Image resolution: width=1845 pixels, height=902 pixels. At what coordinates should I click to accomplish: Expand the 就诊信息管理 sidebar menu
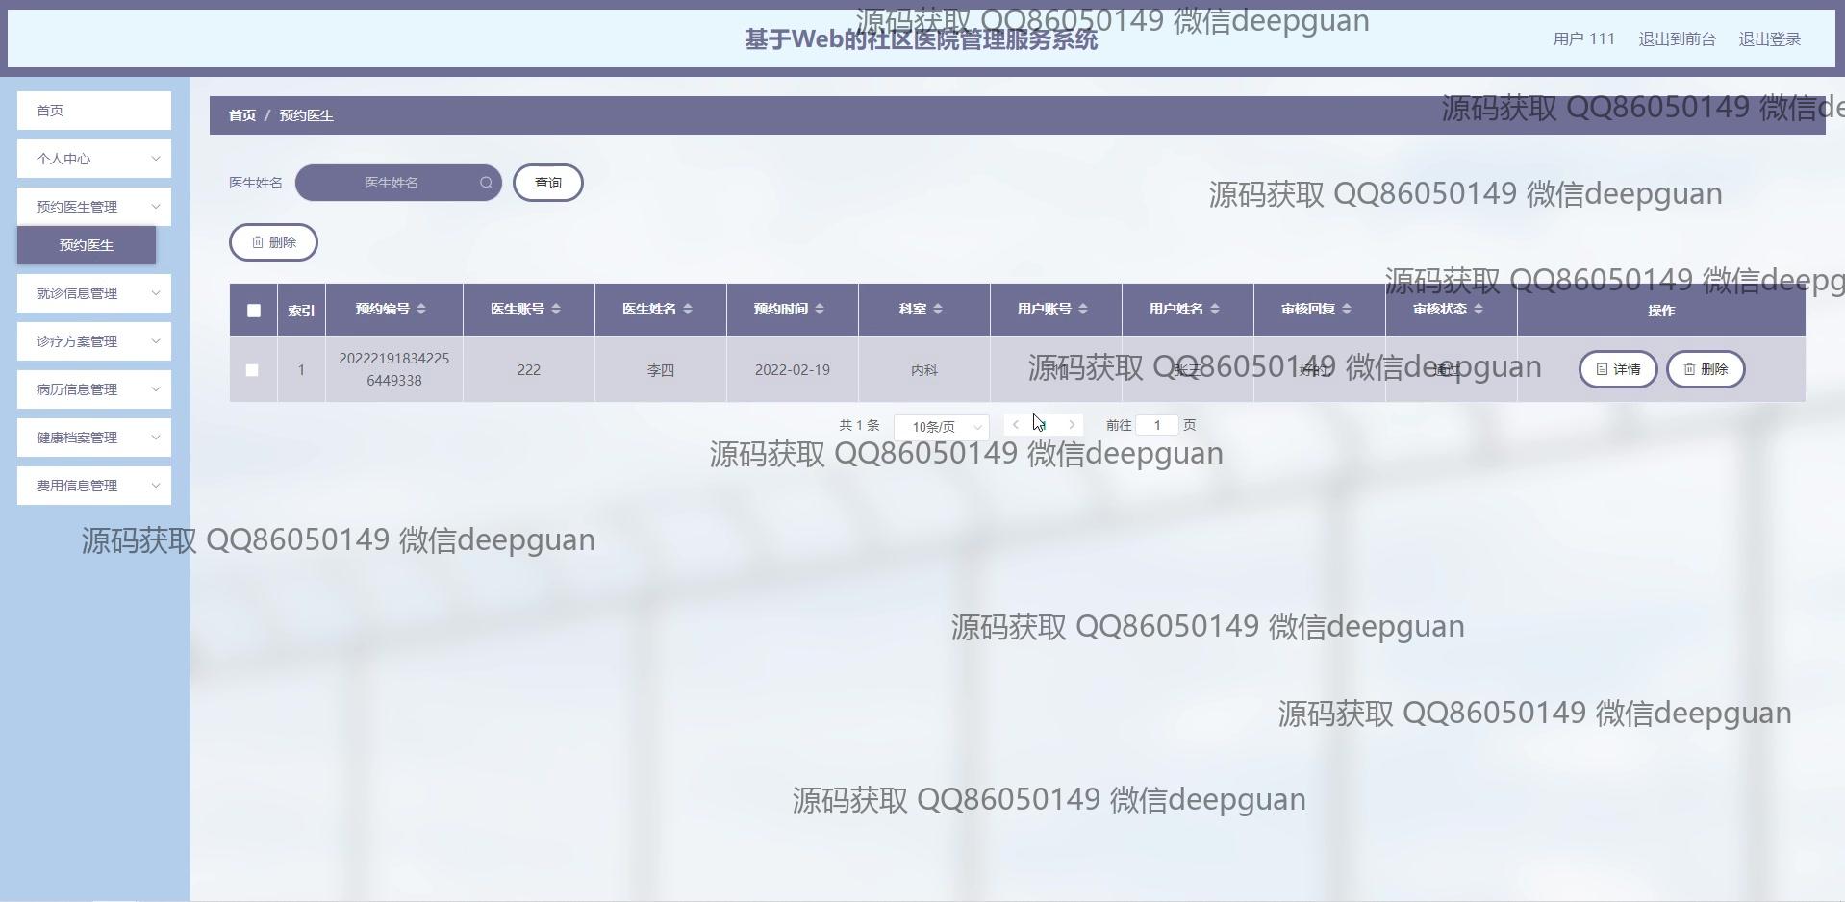click(x=94, y=293)
